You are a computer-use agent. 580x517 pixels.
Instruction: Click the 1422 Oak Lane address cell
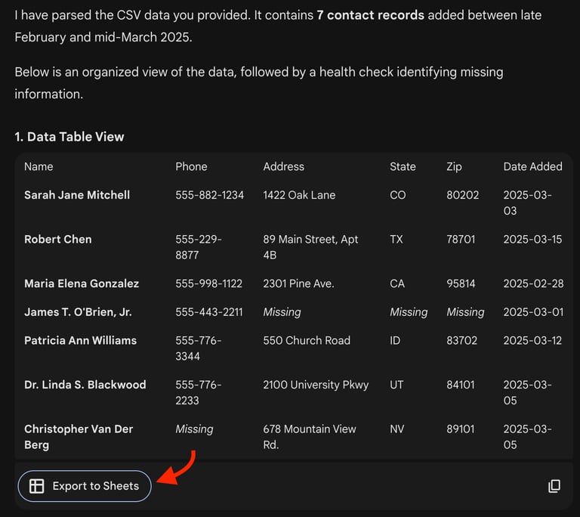(x=299, y=195)
